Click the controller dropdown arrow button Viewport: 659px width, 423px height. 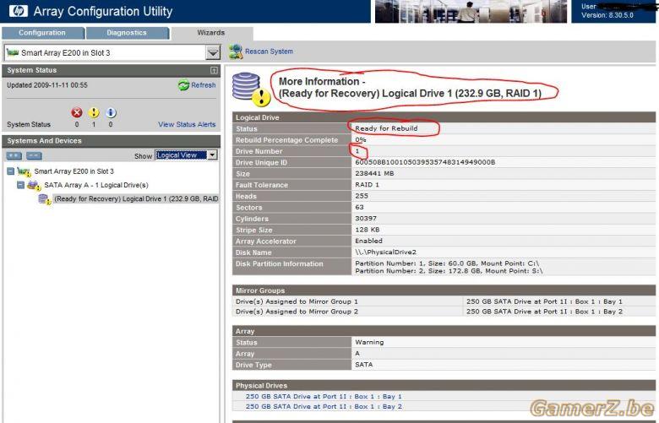click(213, 52)
